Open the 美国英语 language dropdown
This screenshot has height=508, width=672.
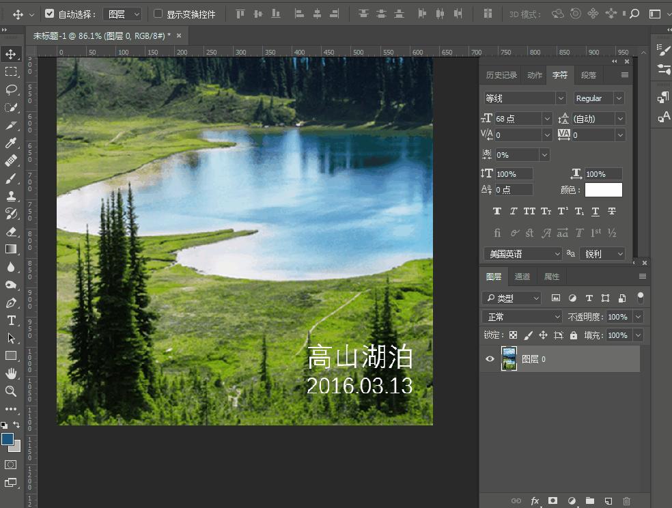(523, 254)
